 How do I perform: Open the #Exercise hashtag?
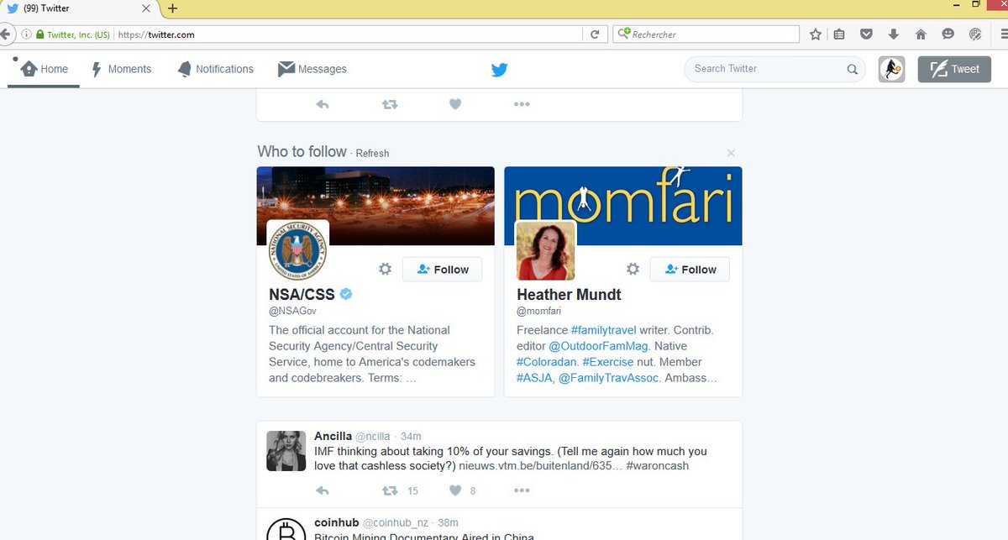click(x=610, y=362)
